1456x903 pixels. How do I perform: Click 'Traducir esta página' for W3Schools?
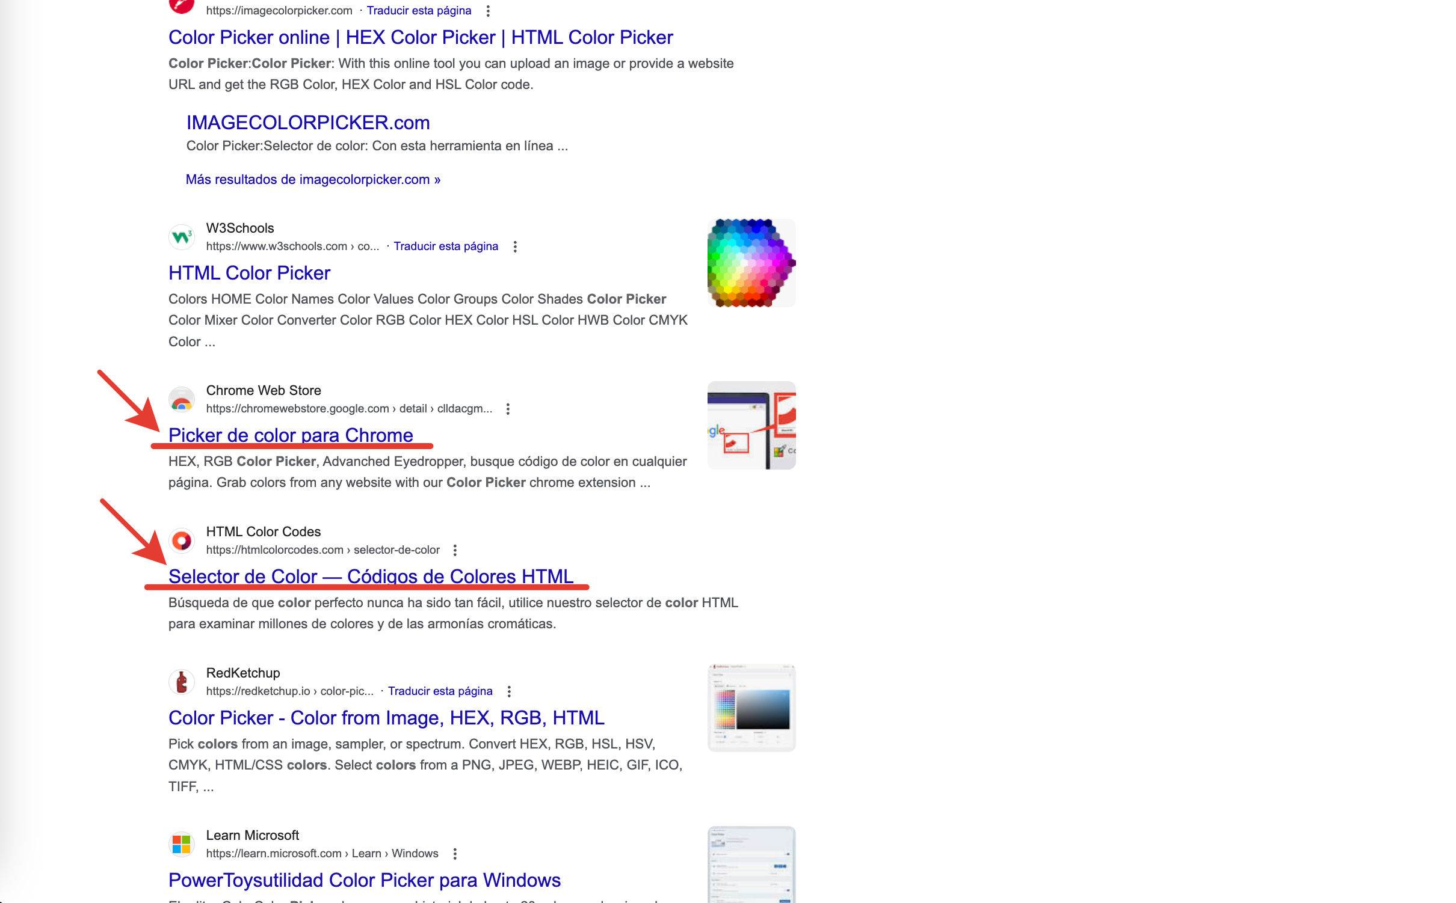click(446, 246)
